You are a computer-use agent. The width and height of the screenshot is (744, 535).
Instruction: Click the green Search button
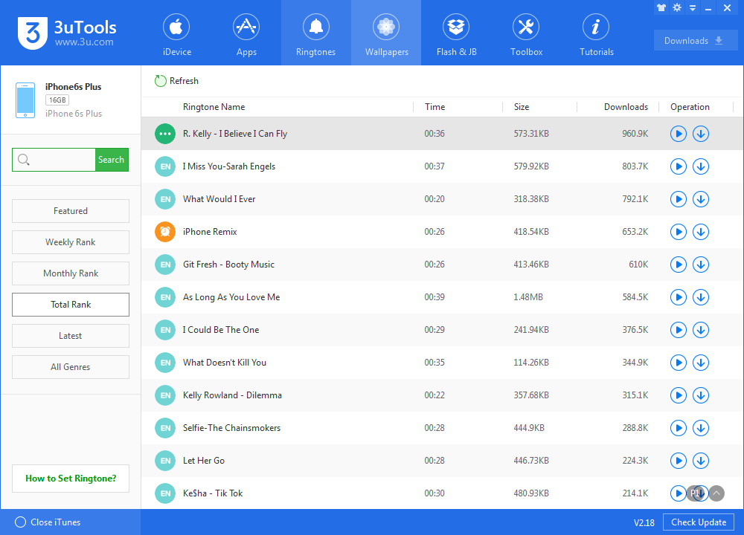[x=112, y=160]
